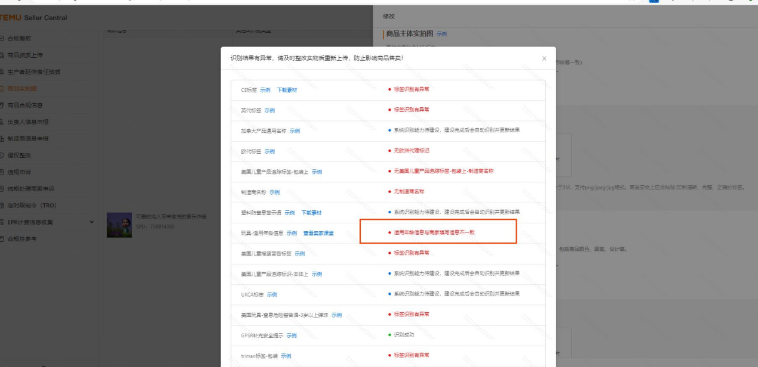View 示例 for UKCA标志
758x367 pixels.
[x=272, y=294]
